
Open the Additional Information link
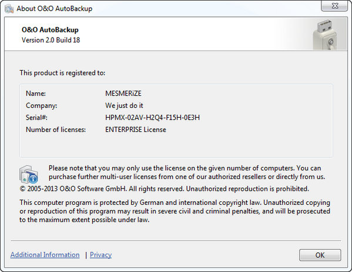click(45, 255)
